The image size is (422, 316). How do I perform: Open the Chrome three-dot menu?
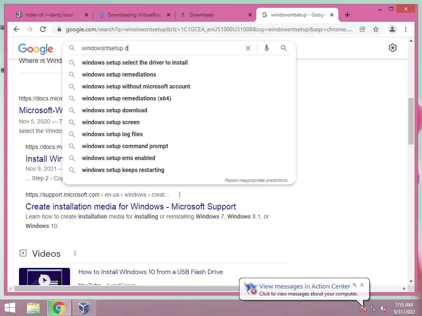pos(406,29)
